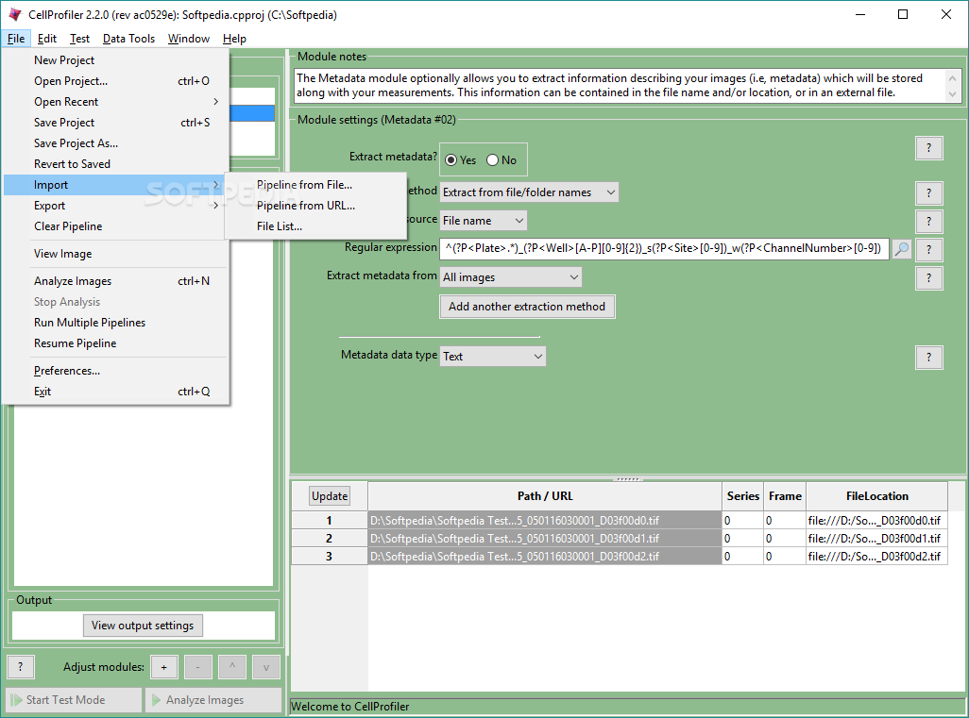
Task: Choose Revert to Saved menu entry
Action: [116, 163]
